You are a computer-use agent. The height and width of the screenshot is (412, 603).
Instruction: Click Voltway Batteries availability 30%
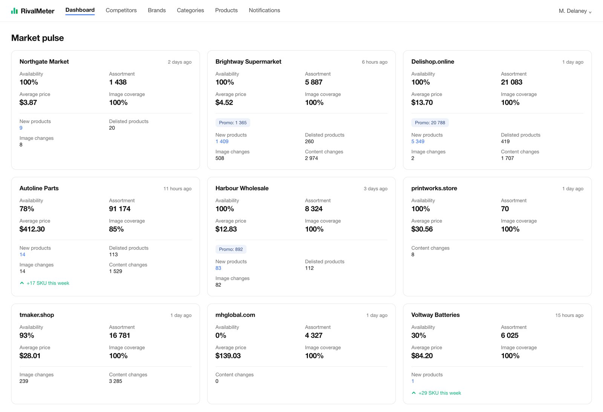419,335
